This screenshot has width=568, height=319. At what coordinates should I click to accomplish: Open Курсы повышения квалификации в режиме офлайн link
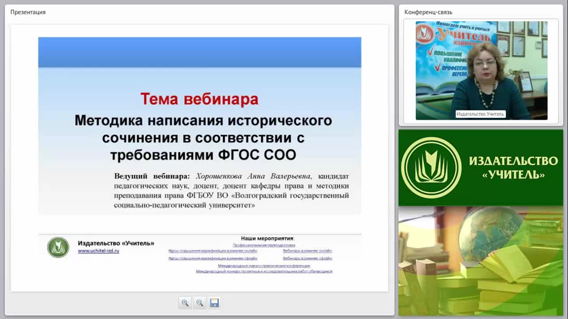coord(213,258)
